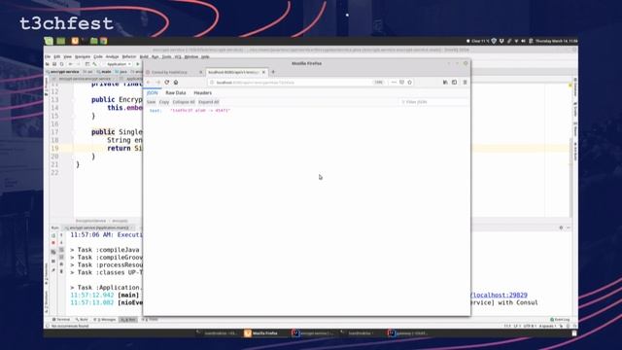Select encrypt-service breadcrumb in IntelliJ
Viewport: 622px width, 350px height.
[63, 72]
